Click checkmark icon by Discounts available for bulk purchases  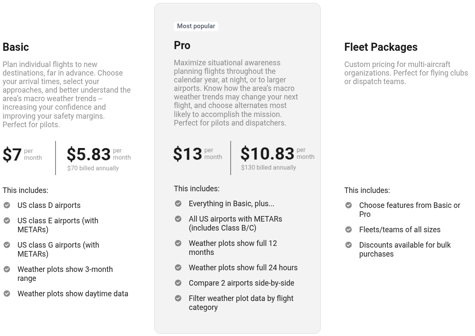(x=349, y=245)
